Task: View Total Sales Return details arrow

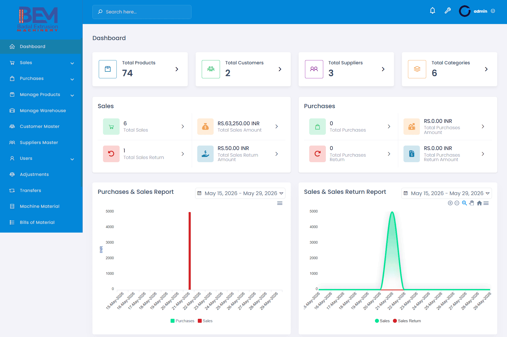Action: [x=183, y=154]
